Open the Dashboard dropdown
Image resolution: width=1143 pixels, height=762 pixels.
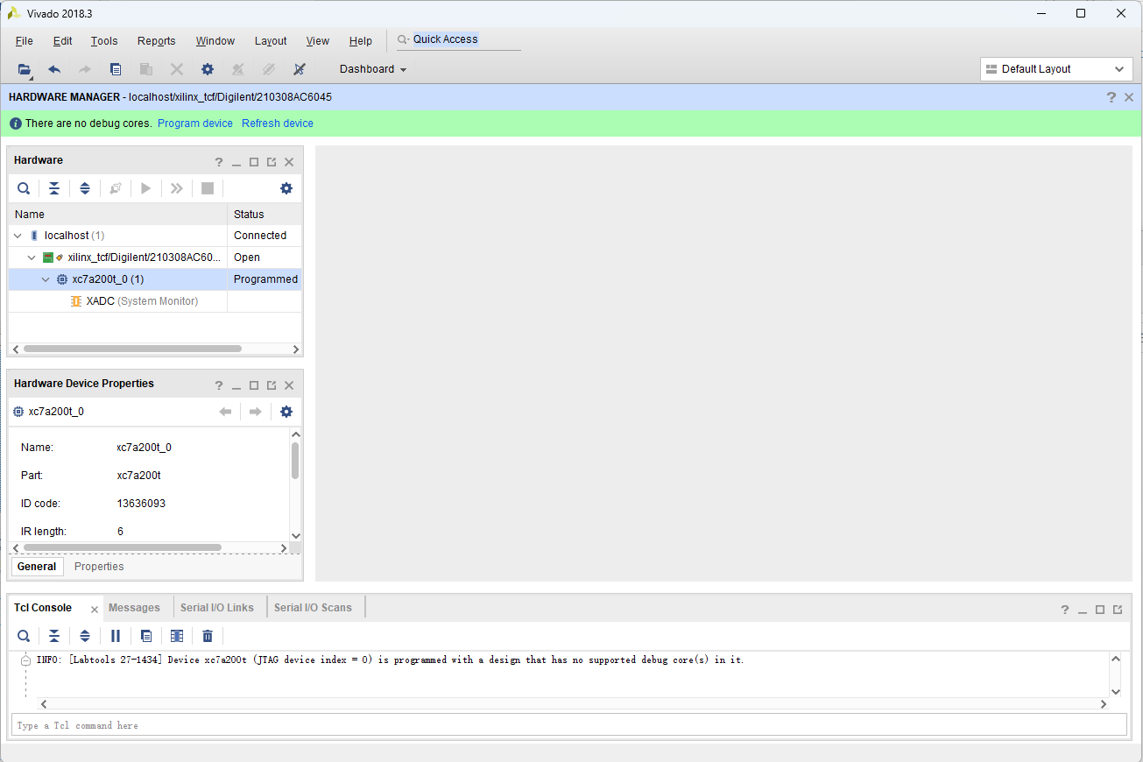point(373,69)
